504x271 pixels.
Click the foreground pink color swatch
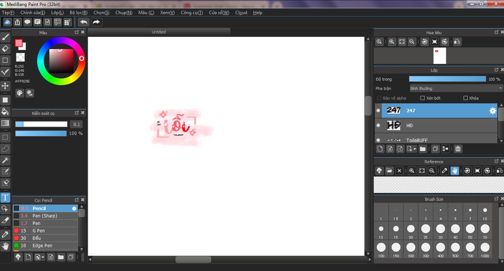[x=19, y=43]
